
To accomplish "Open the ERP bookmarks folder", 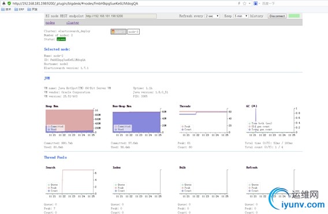I will point(19,9).
